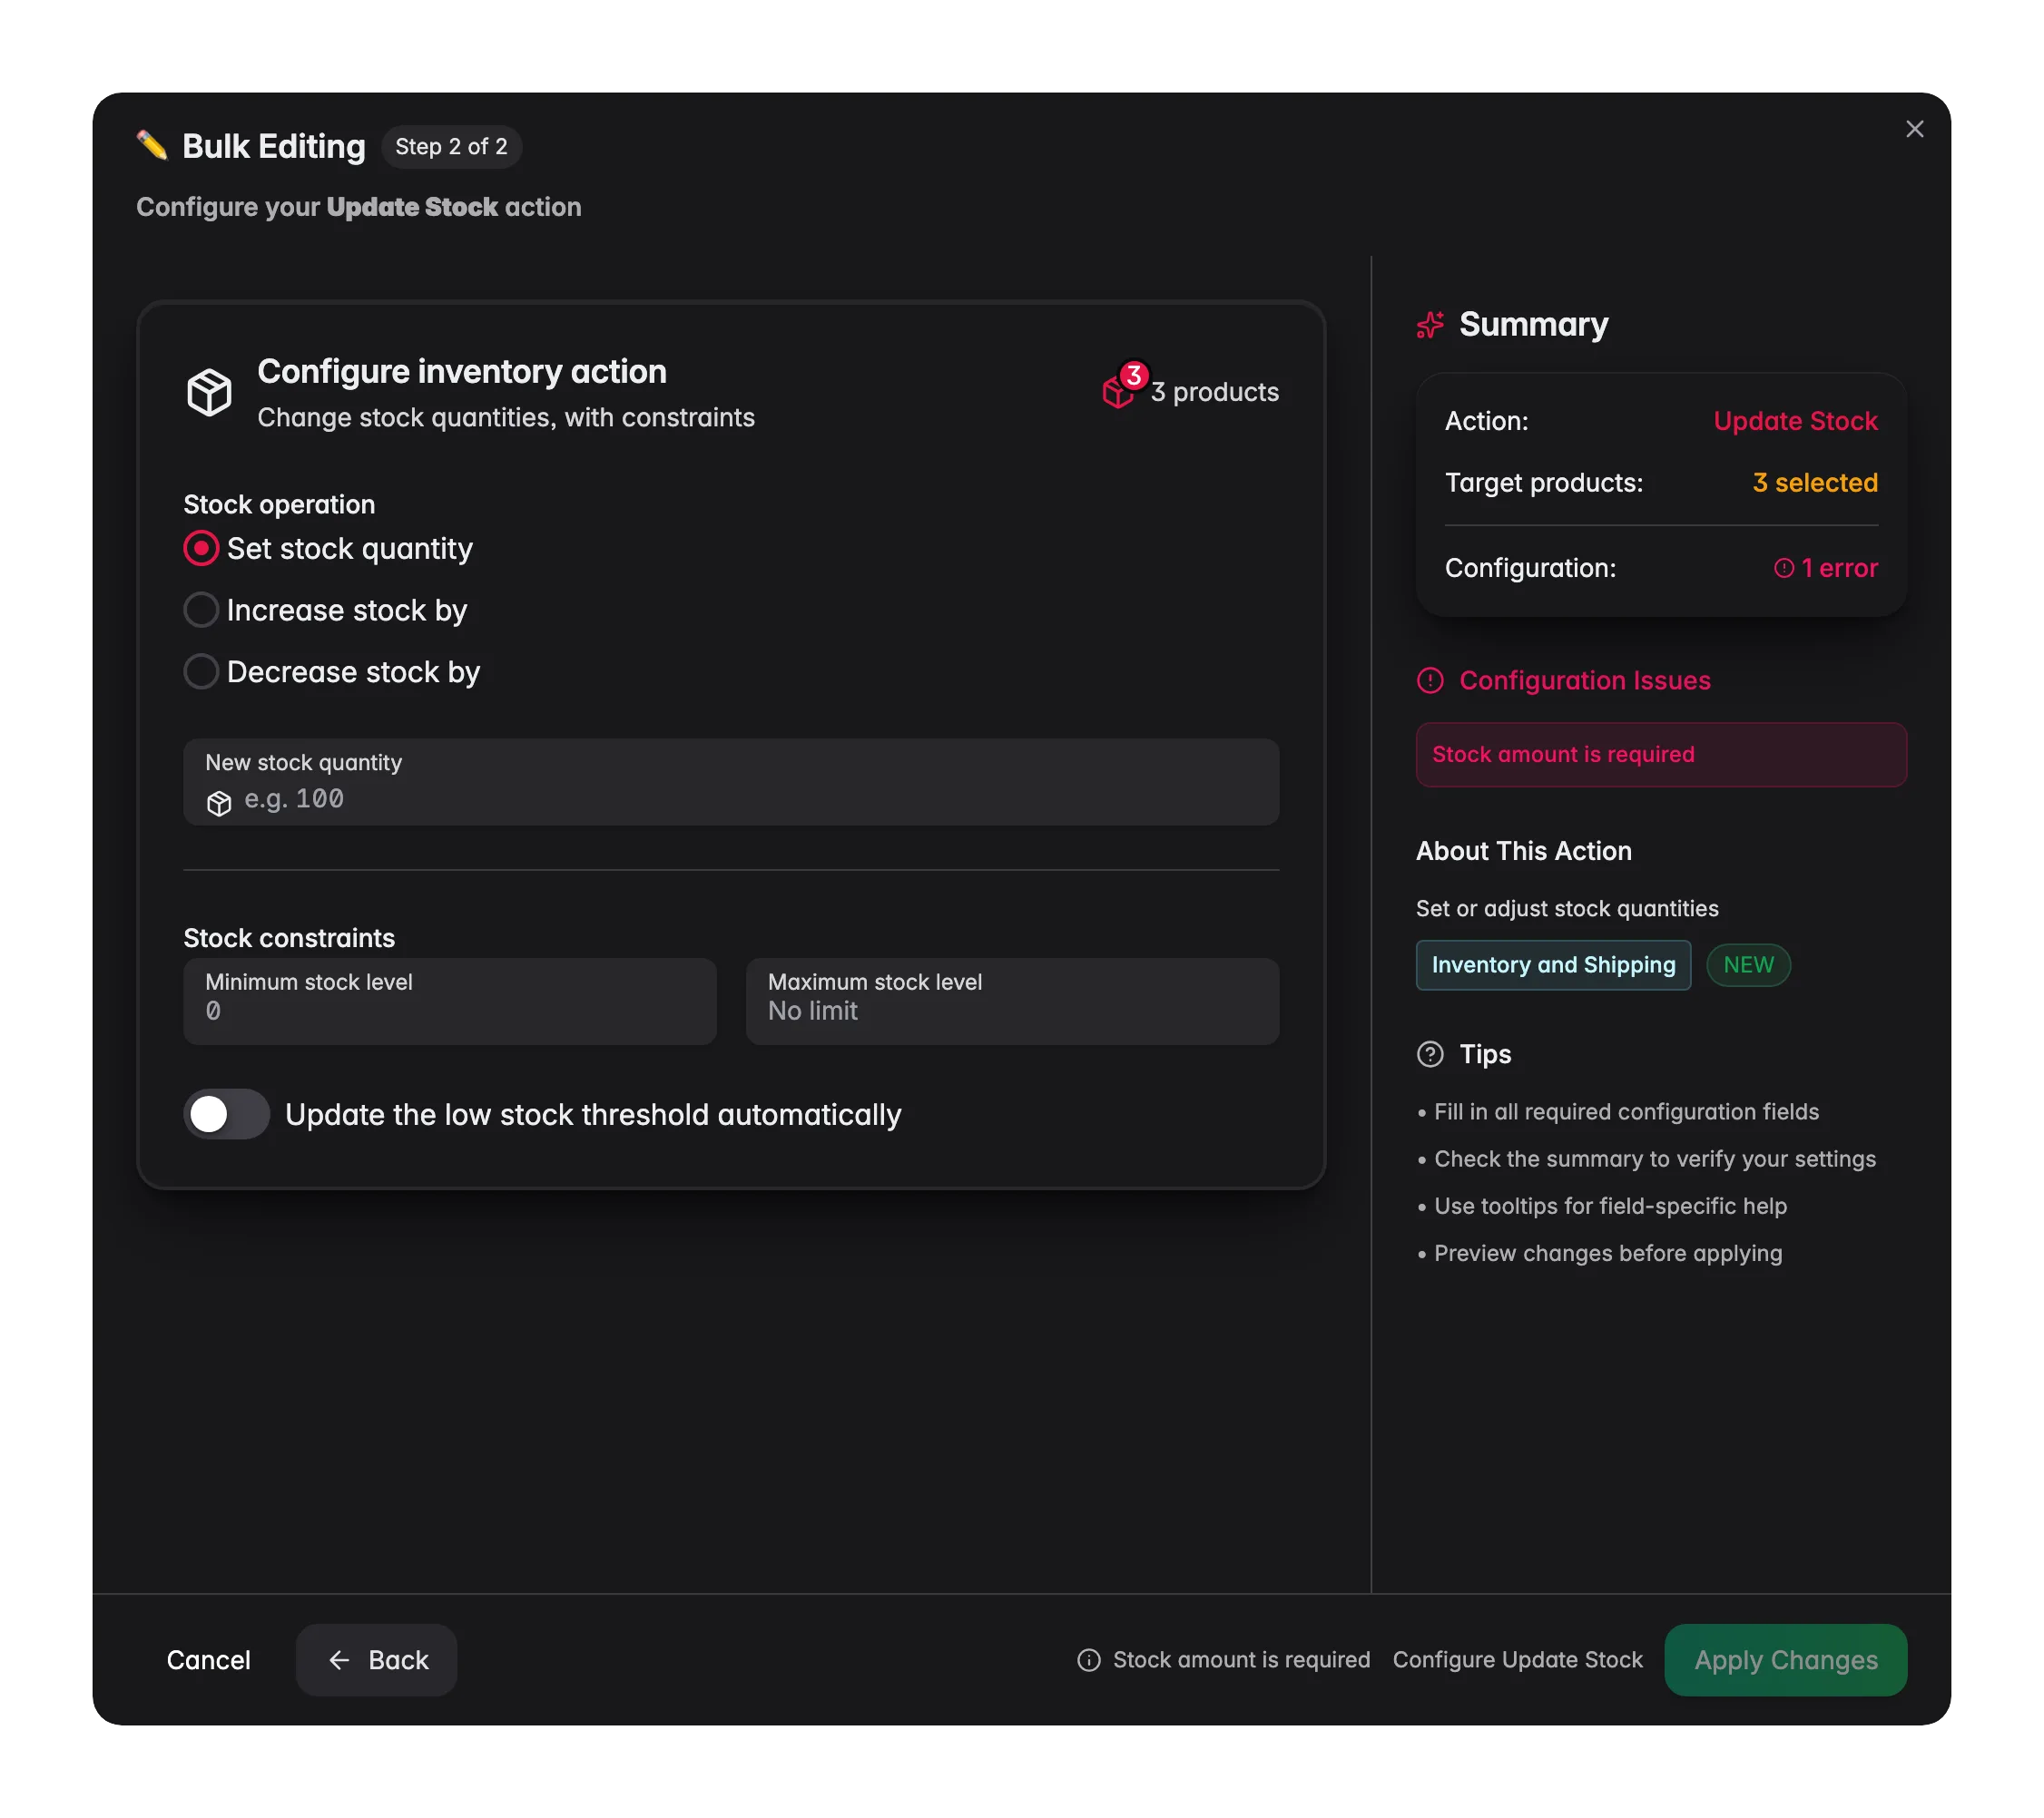This screenshot has width=2044, height=1818.
Task: Click the 'Configuration Issues' heading
Action: click(x=1585, y=680)
